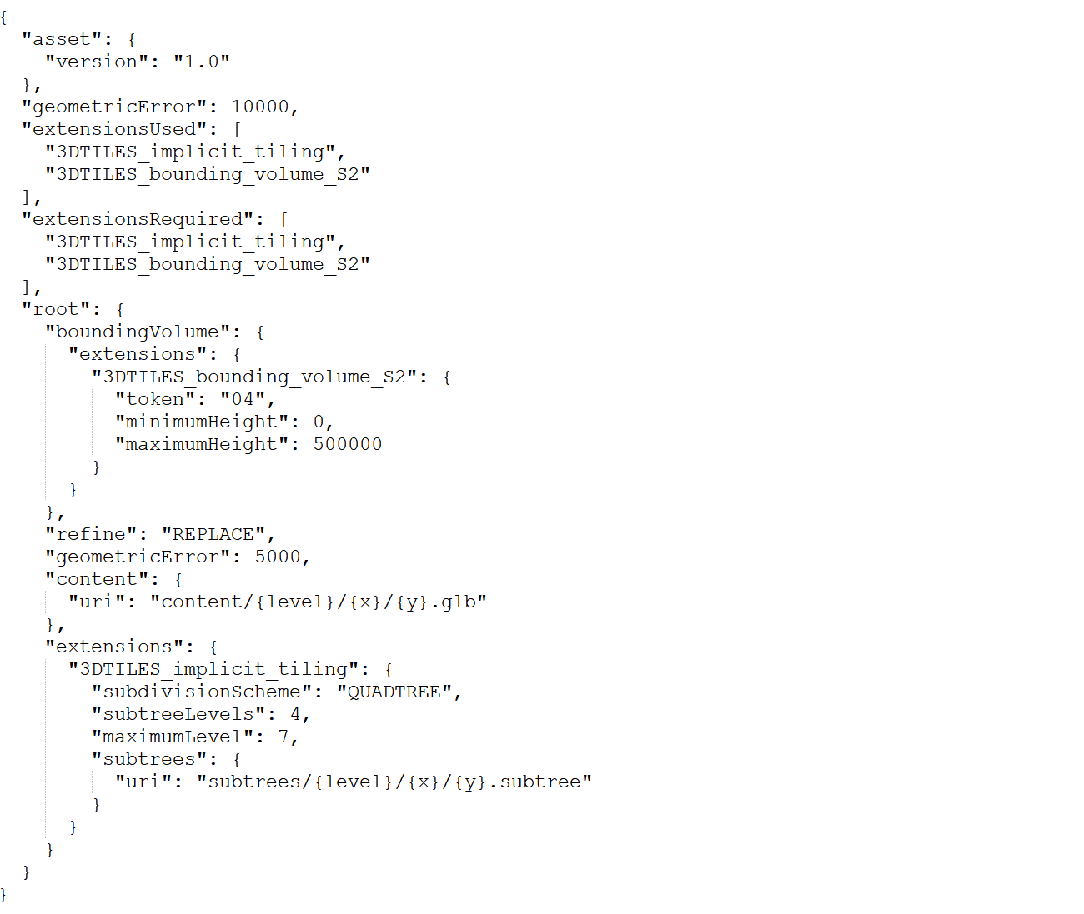The height and width of the screenshot is (914, 1084).
Task: Click the "extensionsUsed" key
Action: point(114,129)
